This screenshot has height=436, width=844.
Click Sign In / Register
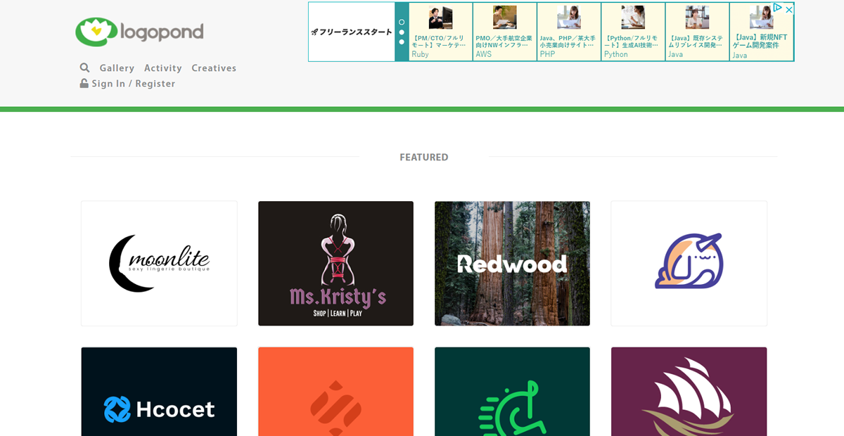134,84
